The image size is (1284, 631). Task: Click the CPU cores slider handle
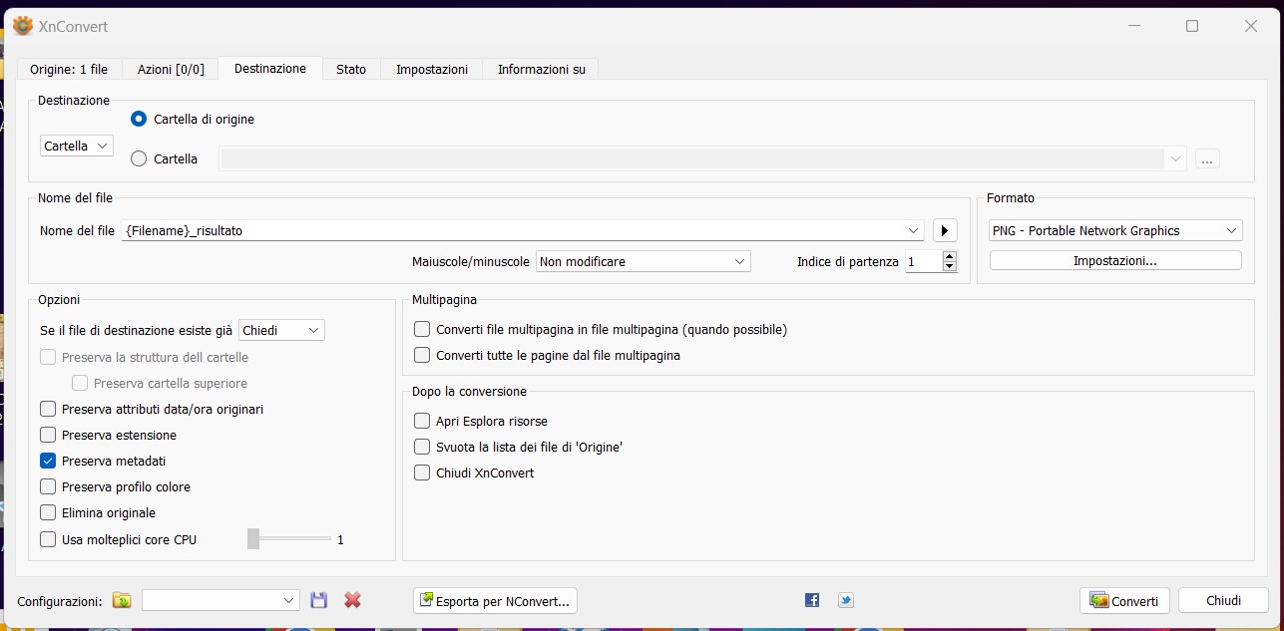point(253,539)
